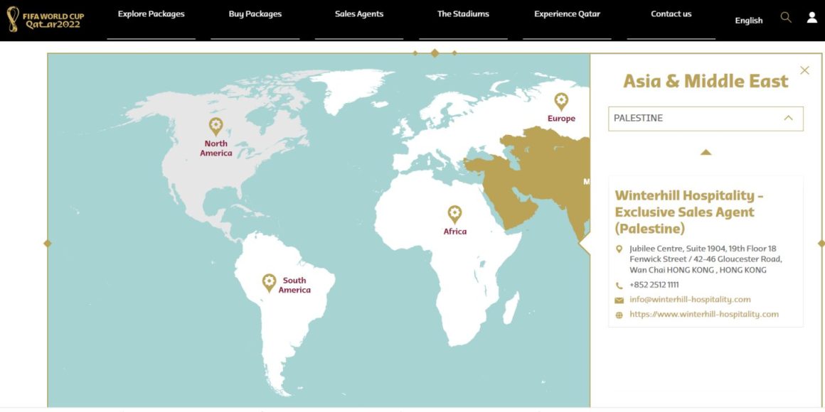Click the Asia & Middle East heading
This screenshot has height=412, width=825.
(706, 82)
